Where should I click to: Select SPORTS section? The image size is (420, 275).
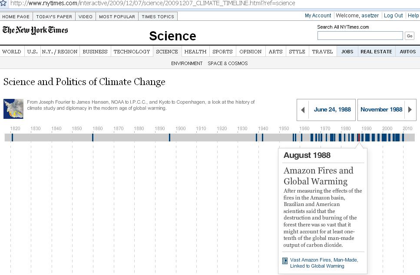point(222,51)
